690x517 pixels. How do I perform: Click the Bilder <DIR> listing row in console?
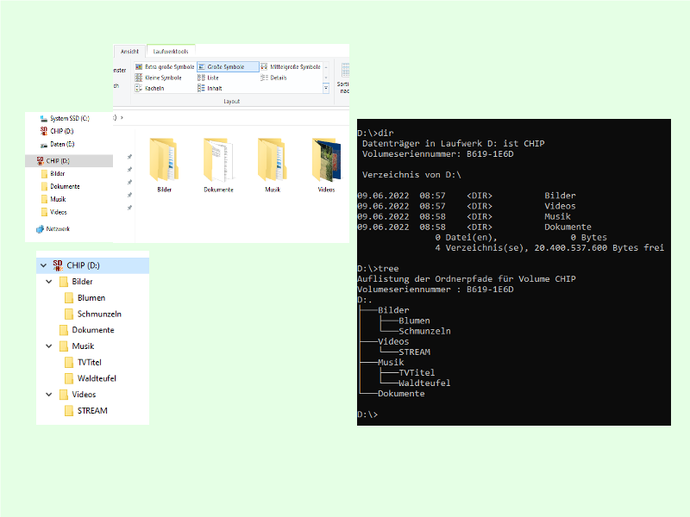coord(467,196)
